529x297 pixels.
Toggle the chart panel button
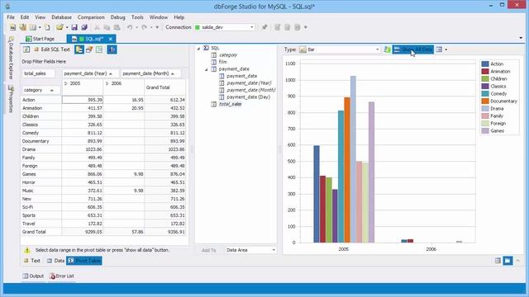tap(112, 49)
